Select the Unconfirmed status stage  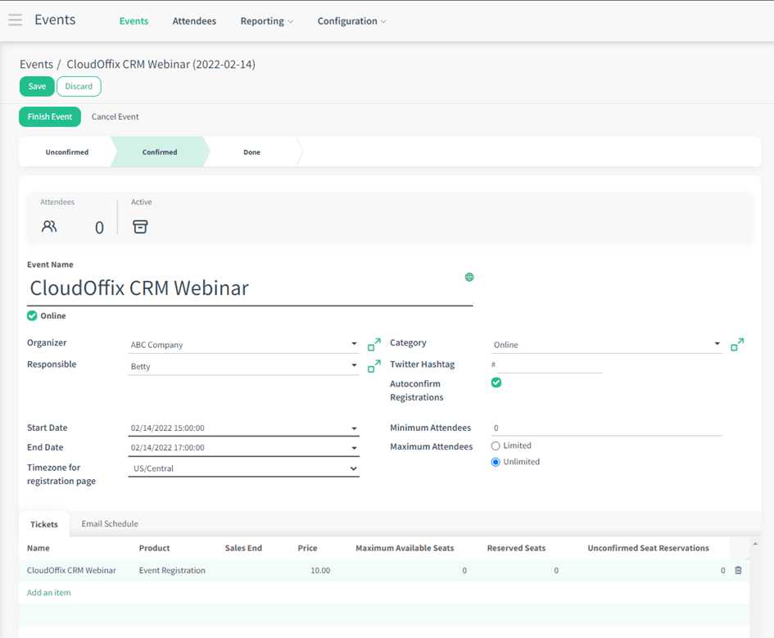pos(67,152)
